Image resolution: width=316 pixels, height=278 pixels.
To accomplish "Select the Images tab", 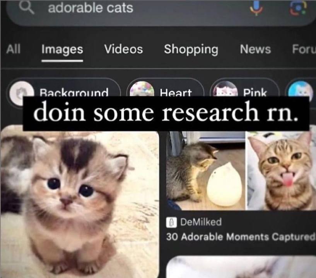I will (x=62, y=49).
